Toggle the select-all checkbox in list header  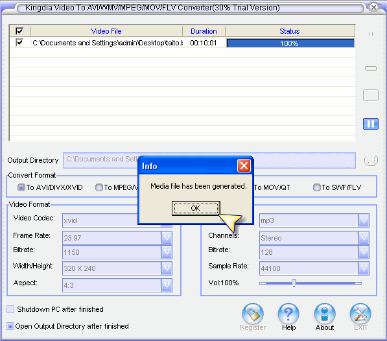tap(19, 31)
